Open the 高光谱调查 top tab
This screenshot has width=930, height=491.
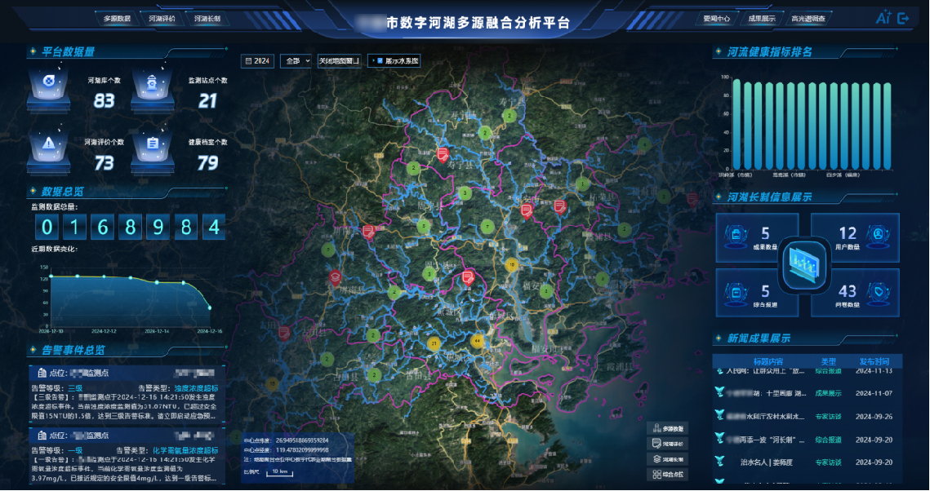(x=808, y=18)
